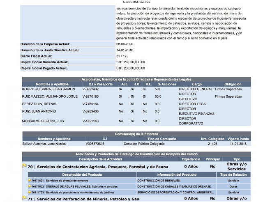263x202 pixels.
Task: Click product 70171802 Drenaje de aguas pluviales
Action: pos(74,186)
